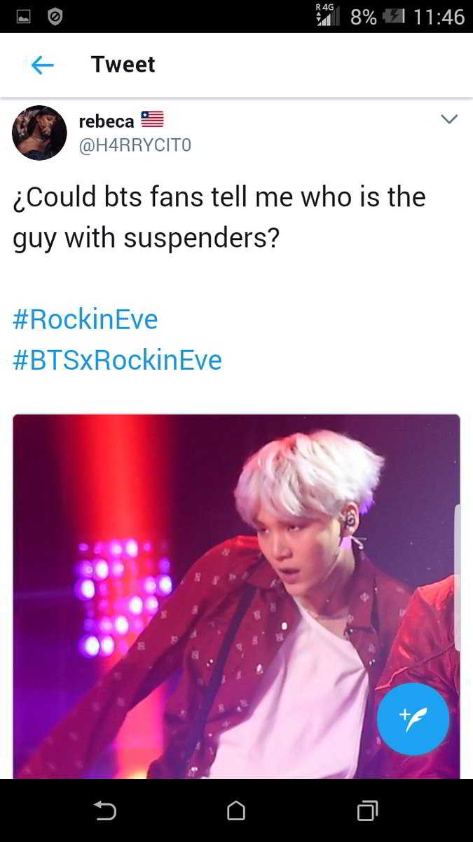Open rebeca's profile picture
Image resolution: width=473 pixels, height=842 pixels.
(x=39, y=133)
